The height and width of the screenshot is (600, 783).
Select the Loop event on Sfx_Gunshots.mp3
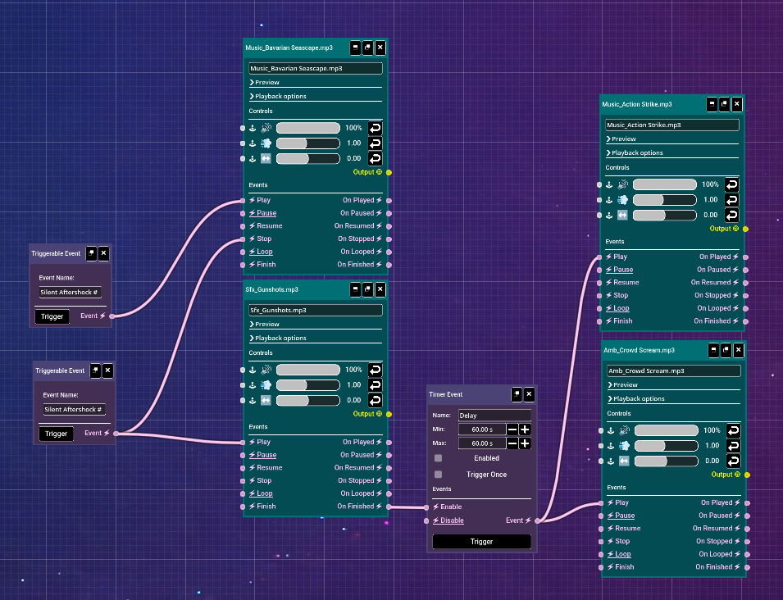click(259, 493)
